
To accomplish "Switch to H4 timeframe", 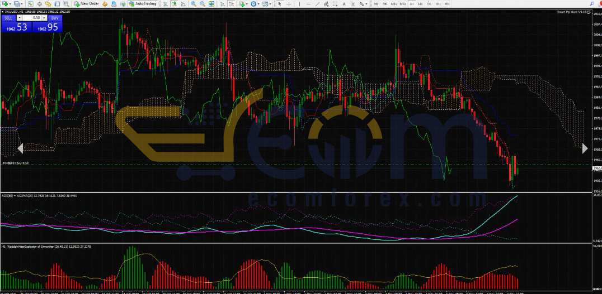I will 420,4.
